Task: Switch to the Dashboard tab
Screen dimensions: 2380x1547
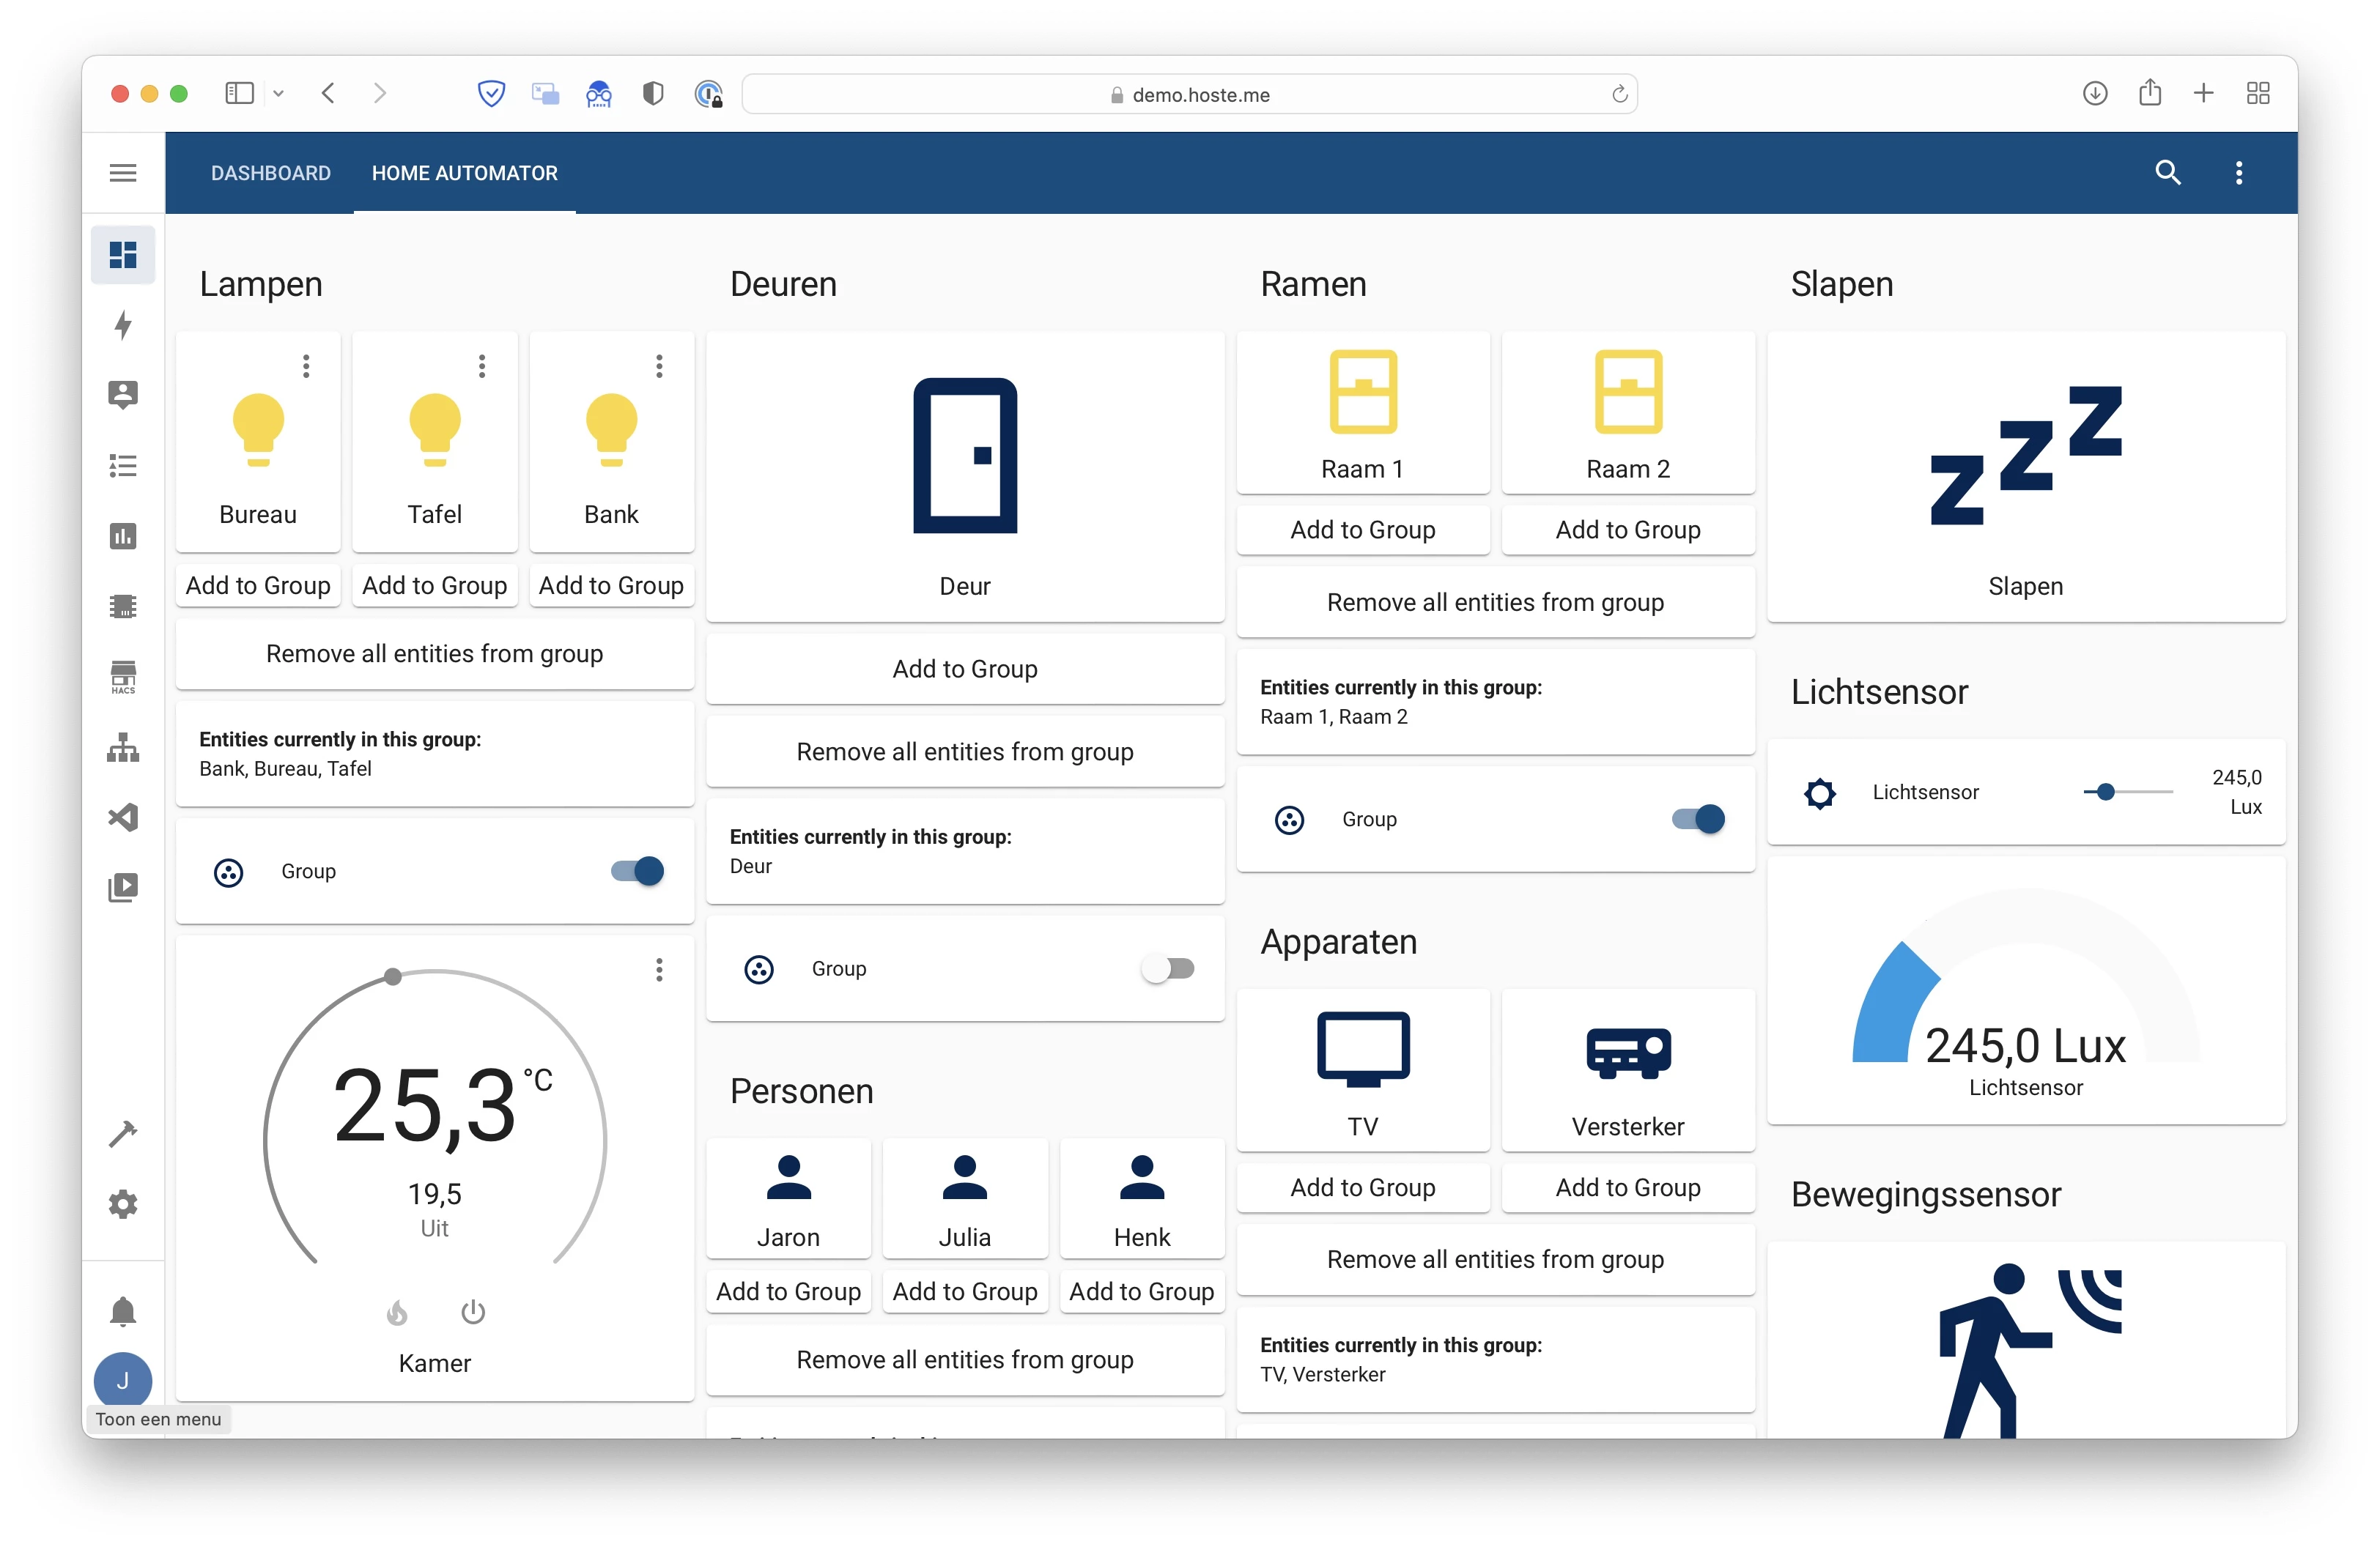Action: tap(270, 172)
